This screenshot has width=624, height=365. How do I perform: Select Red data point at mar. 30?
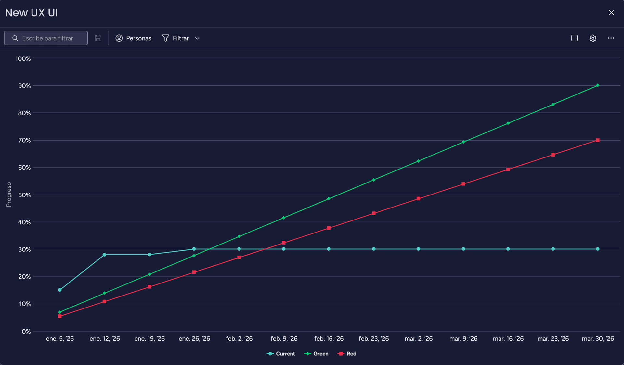(597, 140)
